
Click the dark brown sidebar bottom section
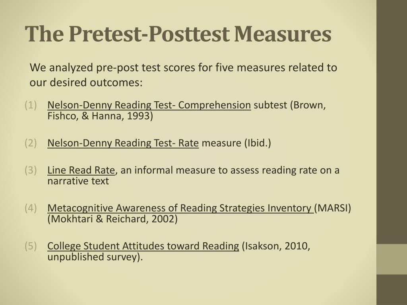click(391, 290)
